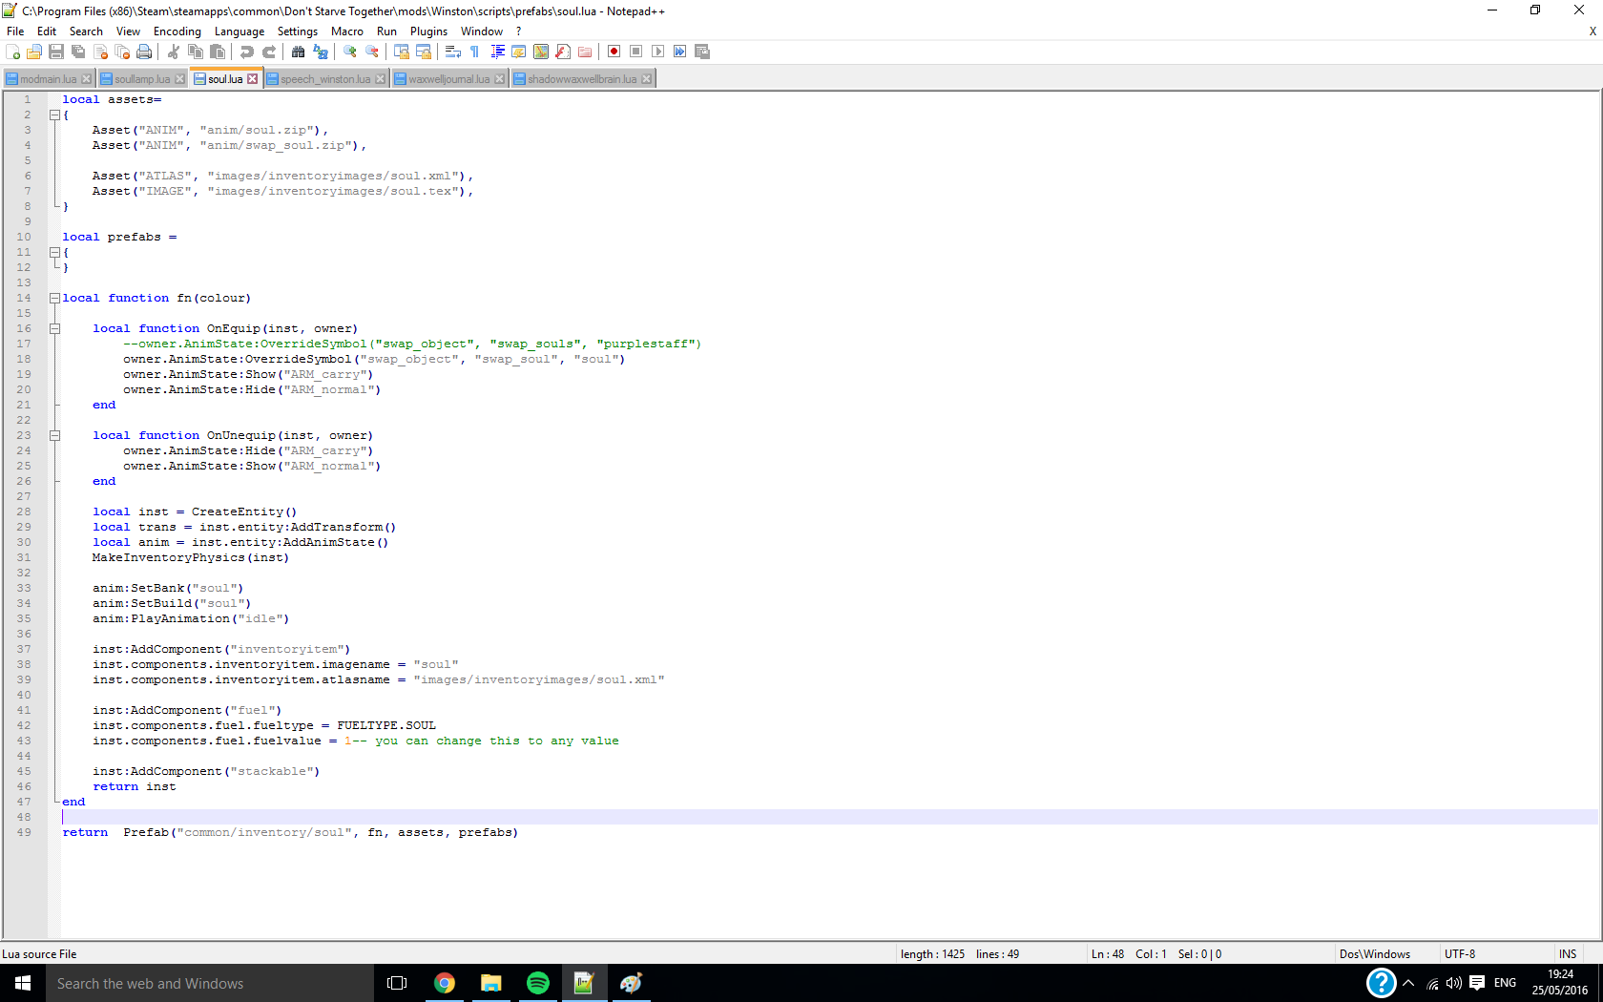
Task: Collapse the OnEquip function fold marker
Action: [x=54, y=328]
